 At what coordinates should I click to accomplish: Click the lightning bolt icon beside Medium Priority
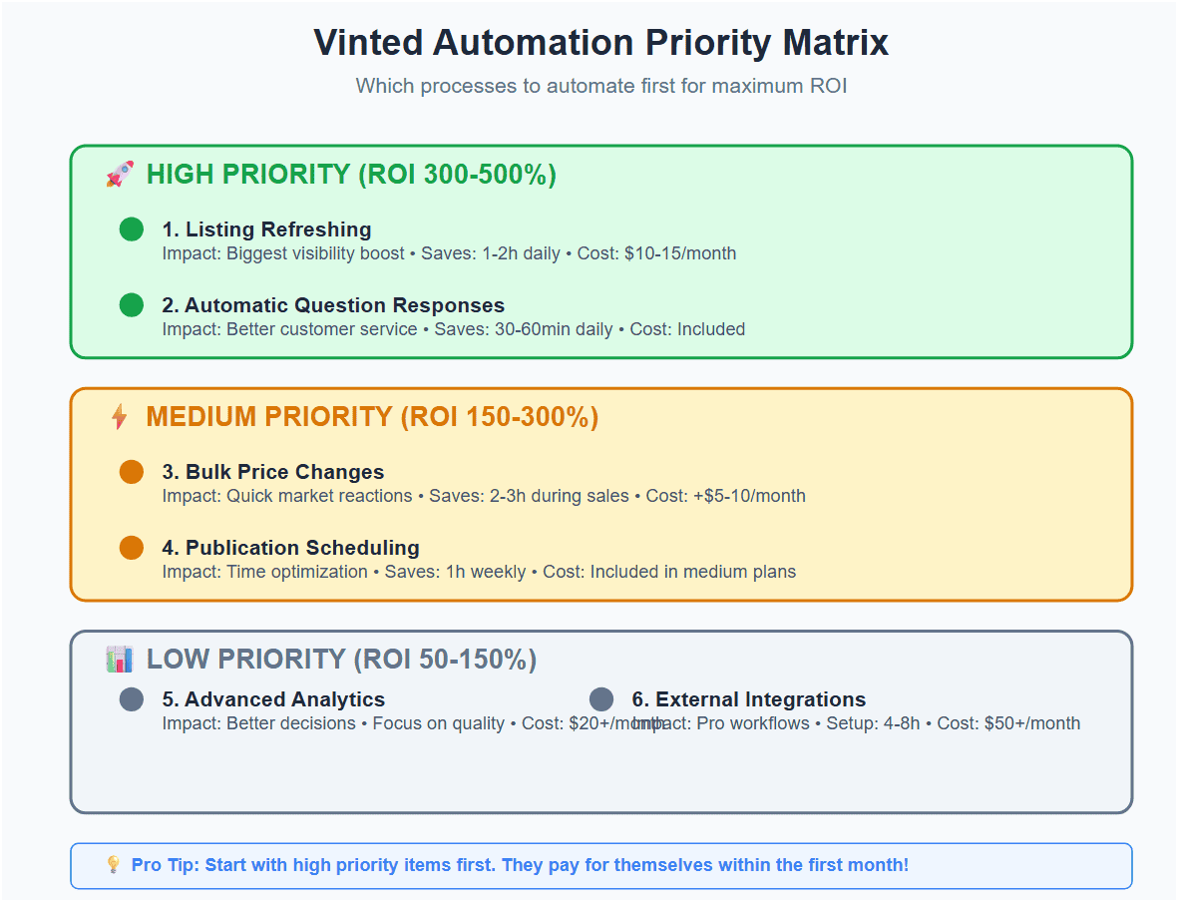tap(119, 417)
